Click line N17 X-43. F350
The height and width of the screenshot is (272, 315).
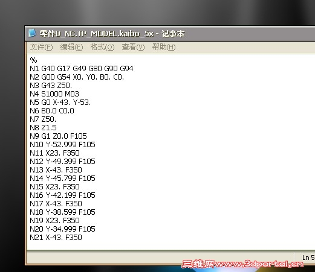coord(56,204)
